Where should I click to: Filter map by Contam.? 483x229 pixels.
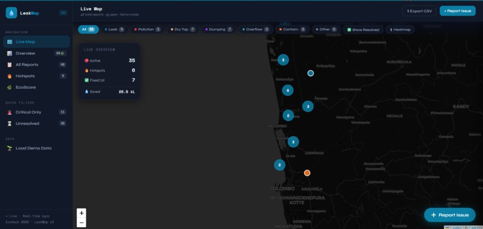292,29
